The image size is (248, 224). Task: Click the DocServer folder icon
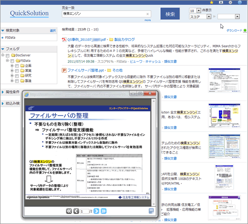coord(13,55)
